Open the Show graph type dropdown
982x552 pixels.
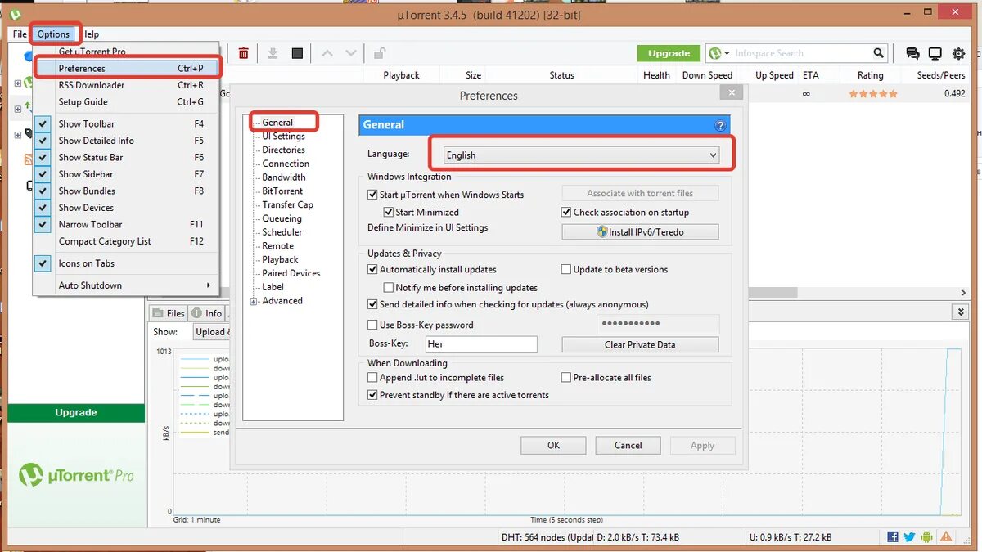[x=212, y=331]
